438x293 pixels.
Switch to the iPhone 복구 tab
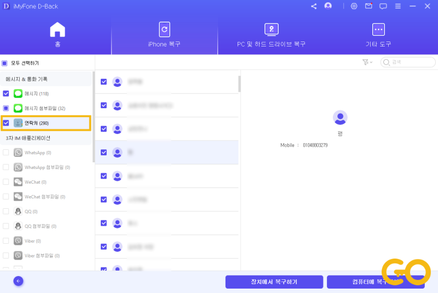tap(164, 34)
